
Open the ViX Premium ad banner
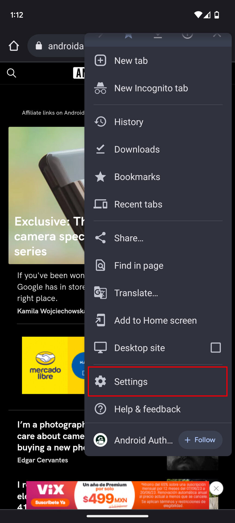pos(117,495)
